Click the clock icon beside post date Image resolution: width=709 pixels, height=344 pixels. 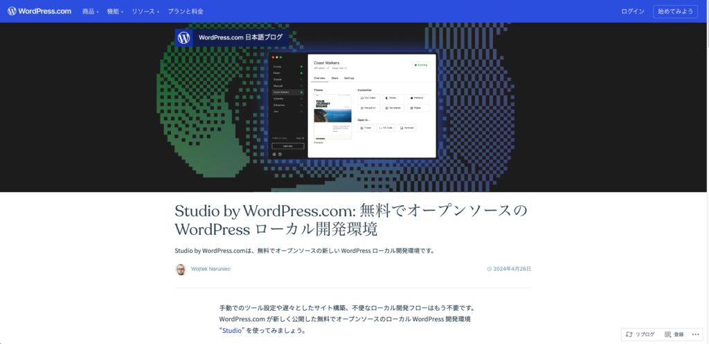point(490,269)
